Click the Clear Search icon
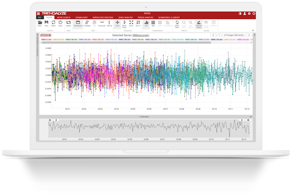The height and width of the screenshot is (194, 292). point(191,24)
